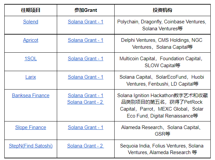215x160 pixels.
Task: Click the Polychain, Dragonfly investors cell
Action: click(x=162, y=25)
